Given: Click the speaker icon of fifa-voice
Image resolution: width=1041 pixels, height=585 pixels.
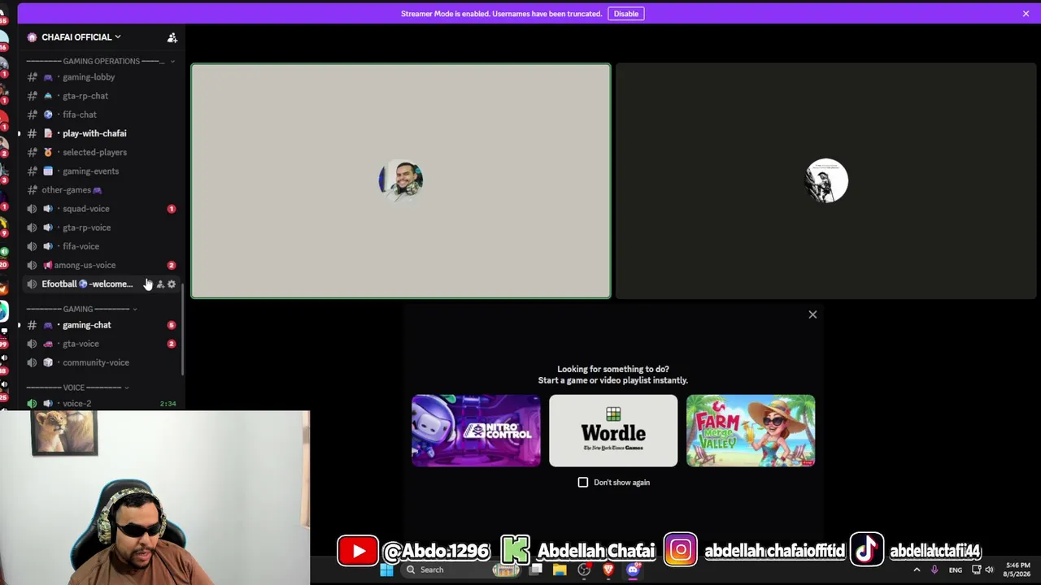Looking at the screenshot, I should pyautogui.click(x=32, y=246).
